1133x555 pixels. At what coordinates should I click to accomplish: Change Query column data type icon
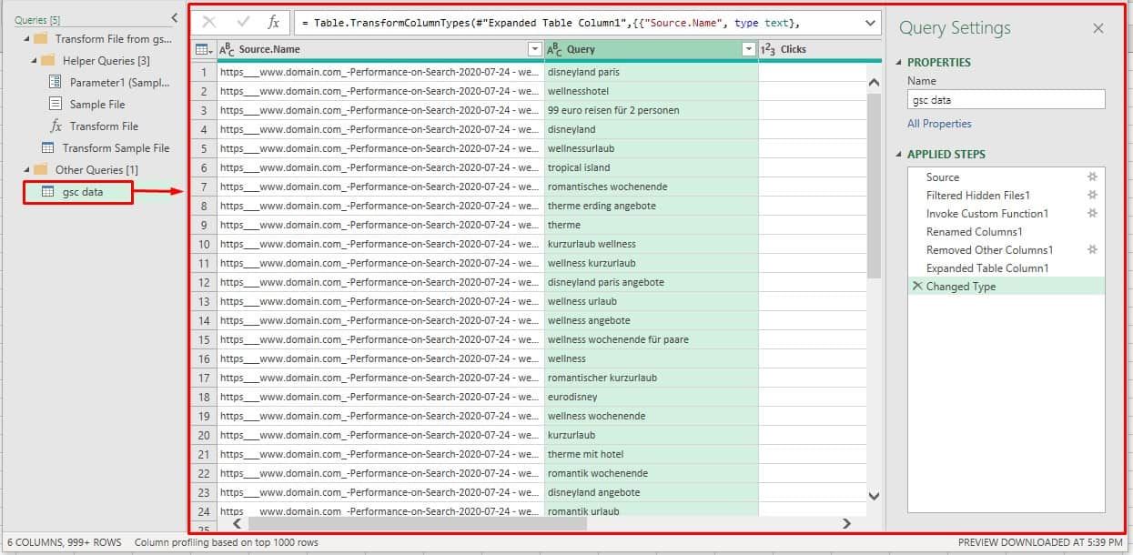(x=555, y=49)
